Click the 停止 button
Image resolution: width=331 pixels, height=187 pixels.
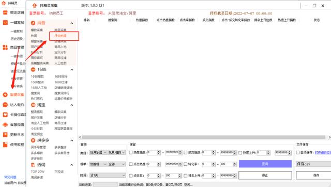click(x=265, y=176)
